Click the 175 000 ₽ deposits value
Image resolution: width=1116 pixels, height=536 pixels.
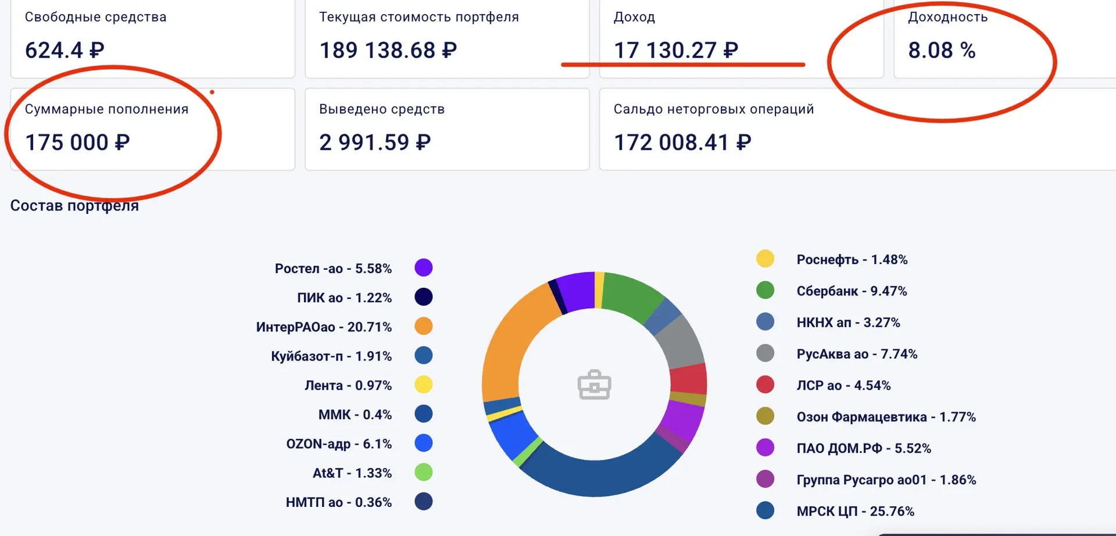(77, 142)
